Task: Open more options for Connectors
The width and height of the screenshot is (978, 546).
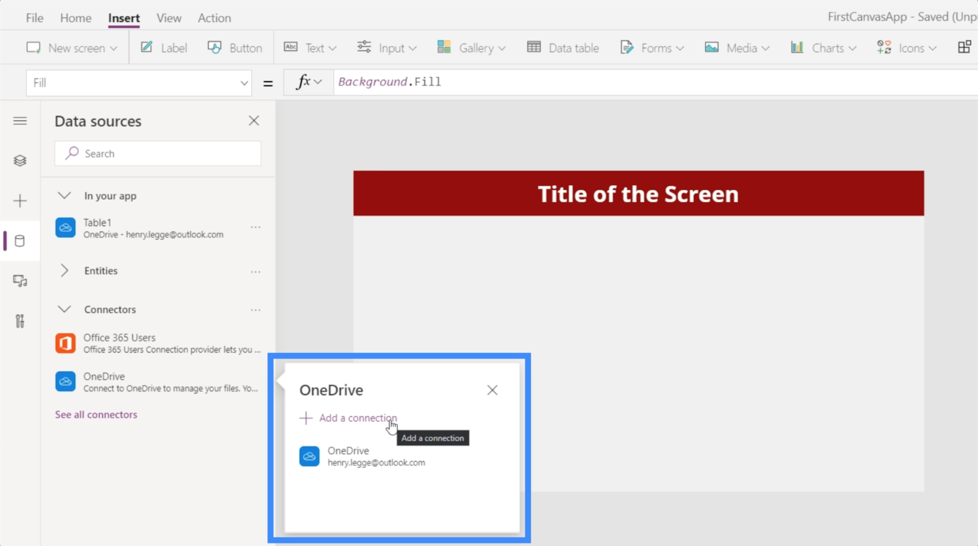Action: [256, 310]
